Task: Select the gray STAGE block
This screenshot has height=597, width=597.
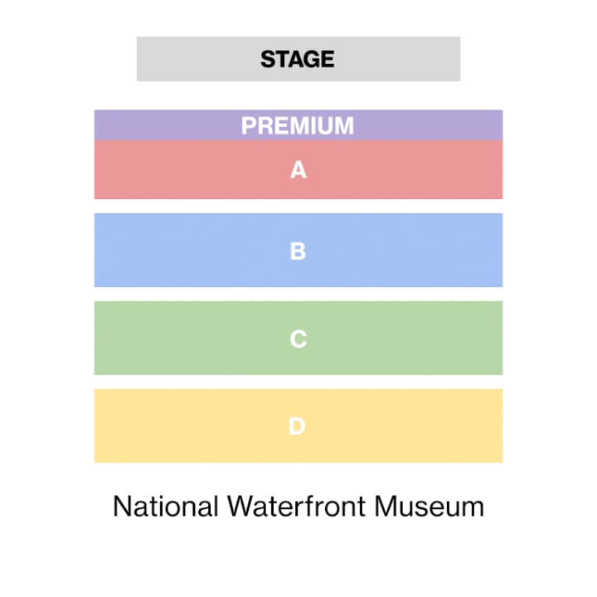Action: pos(298,59)
